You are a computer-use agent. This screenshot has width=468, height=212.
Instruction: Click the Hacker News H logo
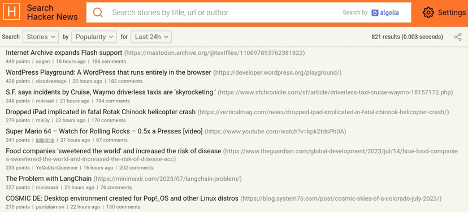[12, 12]
